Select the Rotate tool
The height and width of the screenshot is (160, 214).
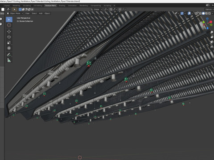[x=9, y=37]
